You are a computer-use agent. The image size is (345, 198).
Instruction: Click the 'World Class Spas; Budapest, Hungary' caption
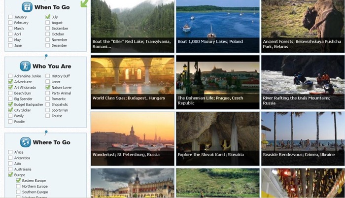click(x=129, y=98)
